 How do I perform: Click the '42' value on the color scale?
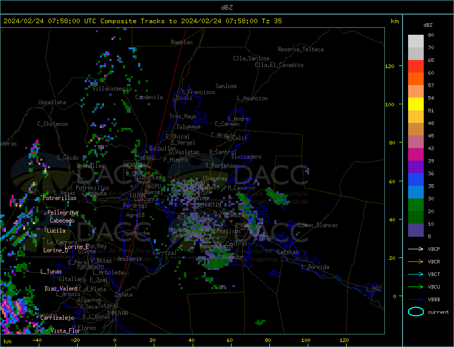tap(431, 149)
